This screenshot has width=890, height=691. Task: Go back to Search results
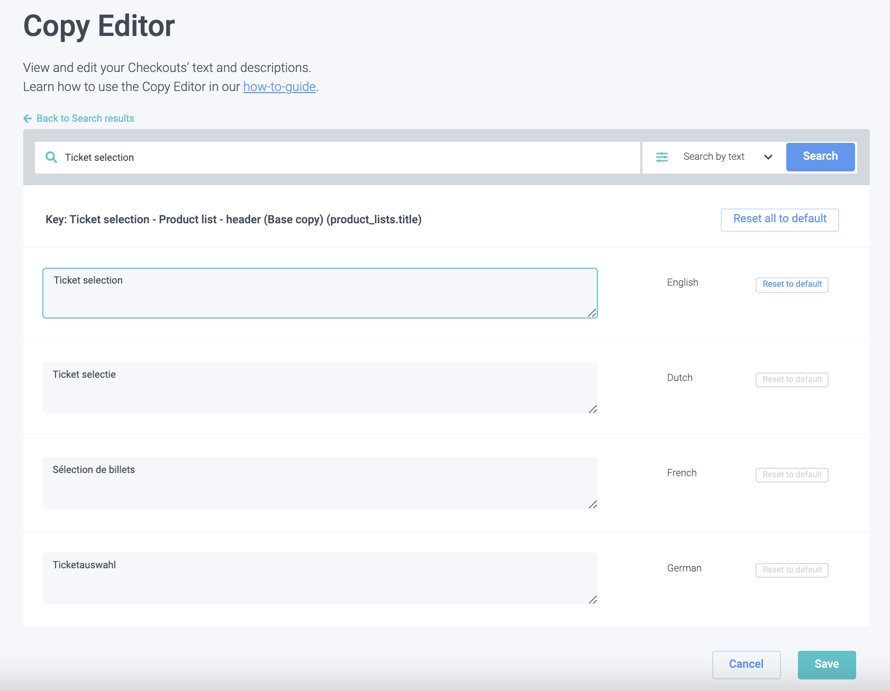[x=85, y=119]
